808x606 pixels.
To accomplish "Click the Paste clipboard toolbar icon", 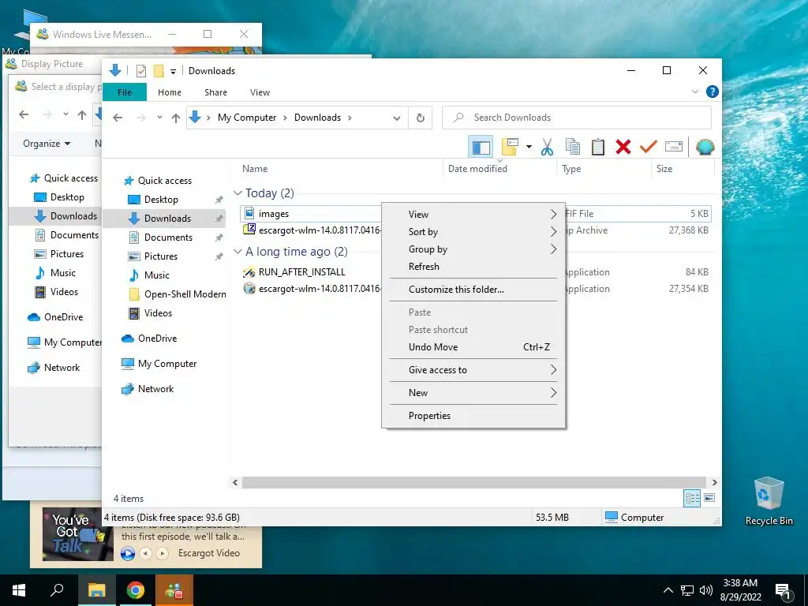I will (x=598, y=147).
